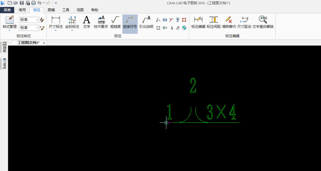Click the 3X4 weld dimension text
321x171 pixels.
221,112
